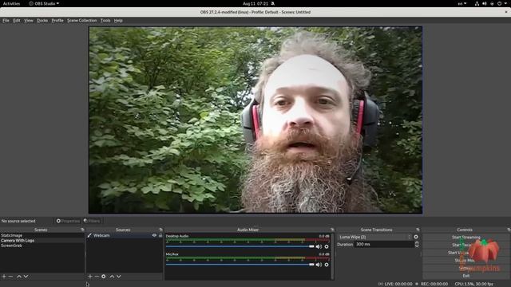Click Activities in the top bar
511x287 pixels.
tap(11, 3)
